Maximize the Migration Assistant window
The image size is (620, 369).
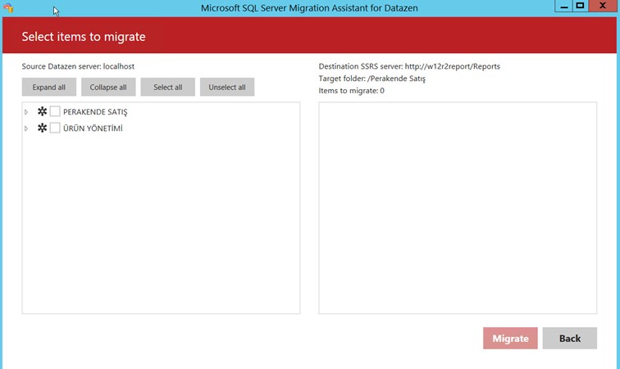pyautogui.click(x=581, y=6)
